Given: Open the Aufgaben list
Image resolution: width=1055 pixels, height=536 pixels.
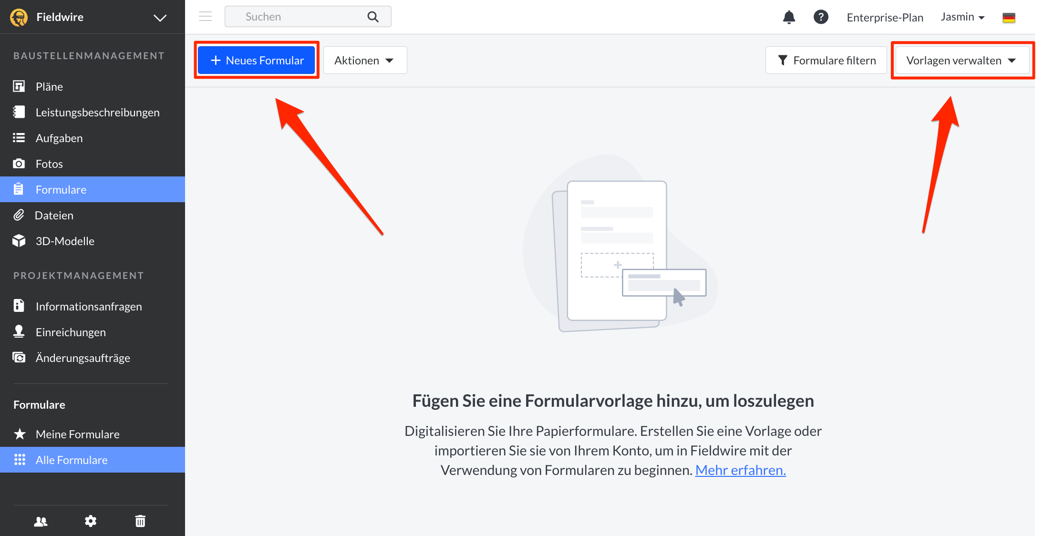Looking at the screenshot, I should 59,138.
